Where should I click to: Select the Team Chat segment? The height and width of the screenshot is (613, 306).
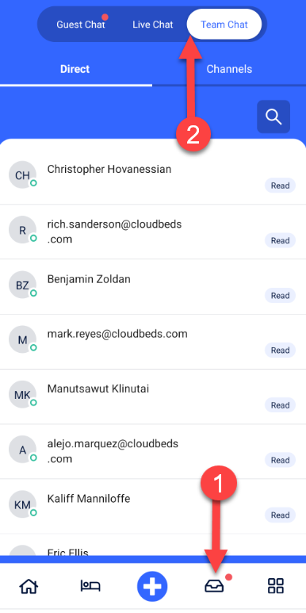coord(224,25)
